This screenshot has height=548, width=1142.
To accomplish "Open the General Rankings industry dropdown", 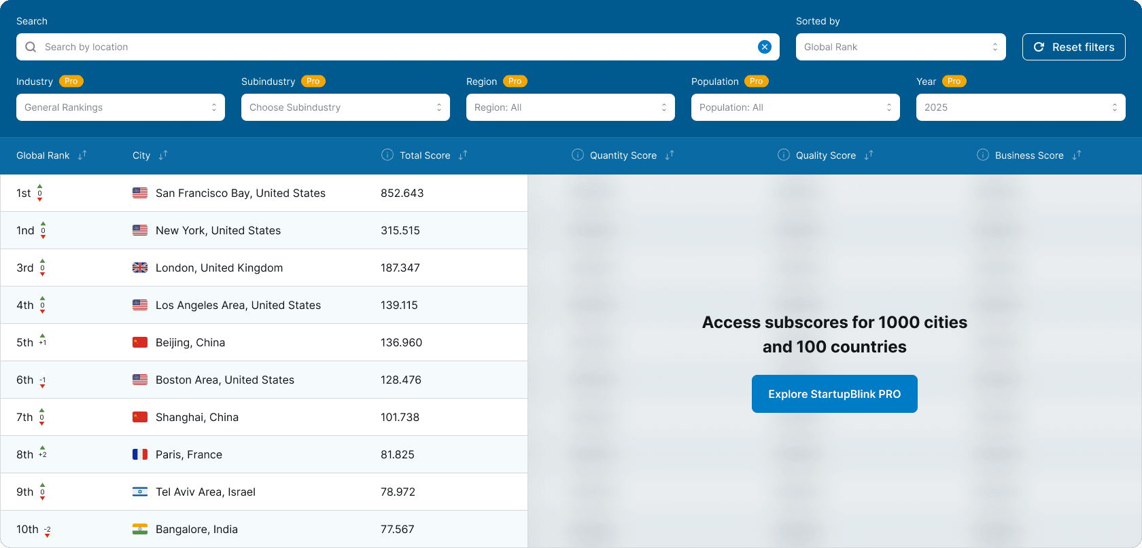I will click(120, 107).
